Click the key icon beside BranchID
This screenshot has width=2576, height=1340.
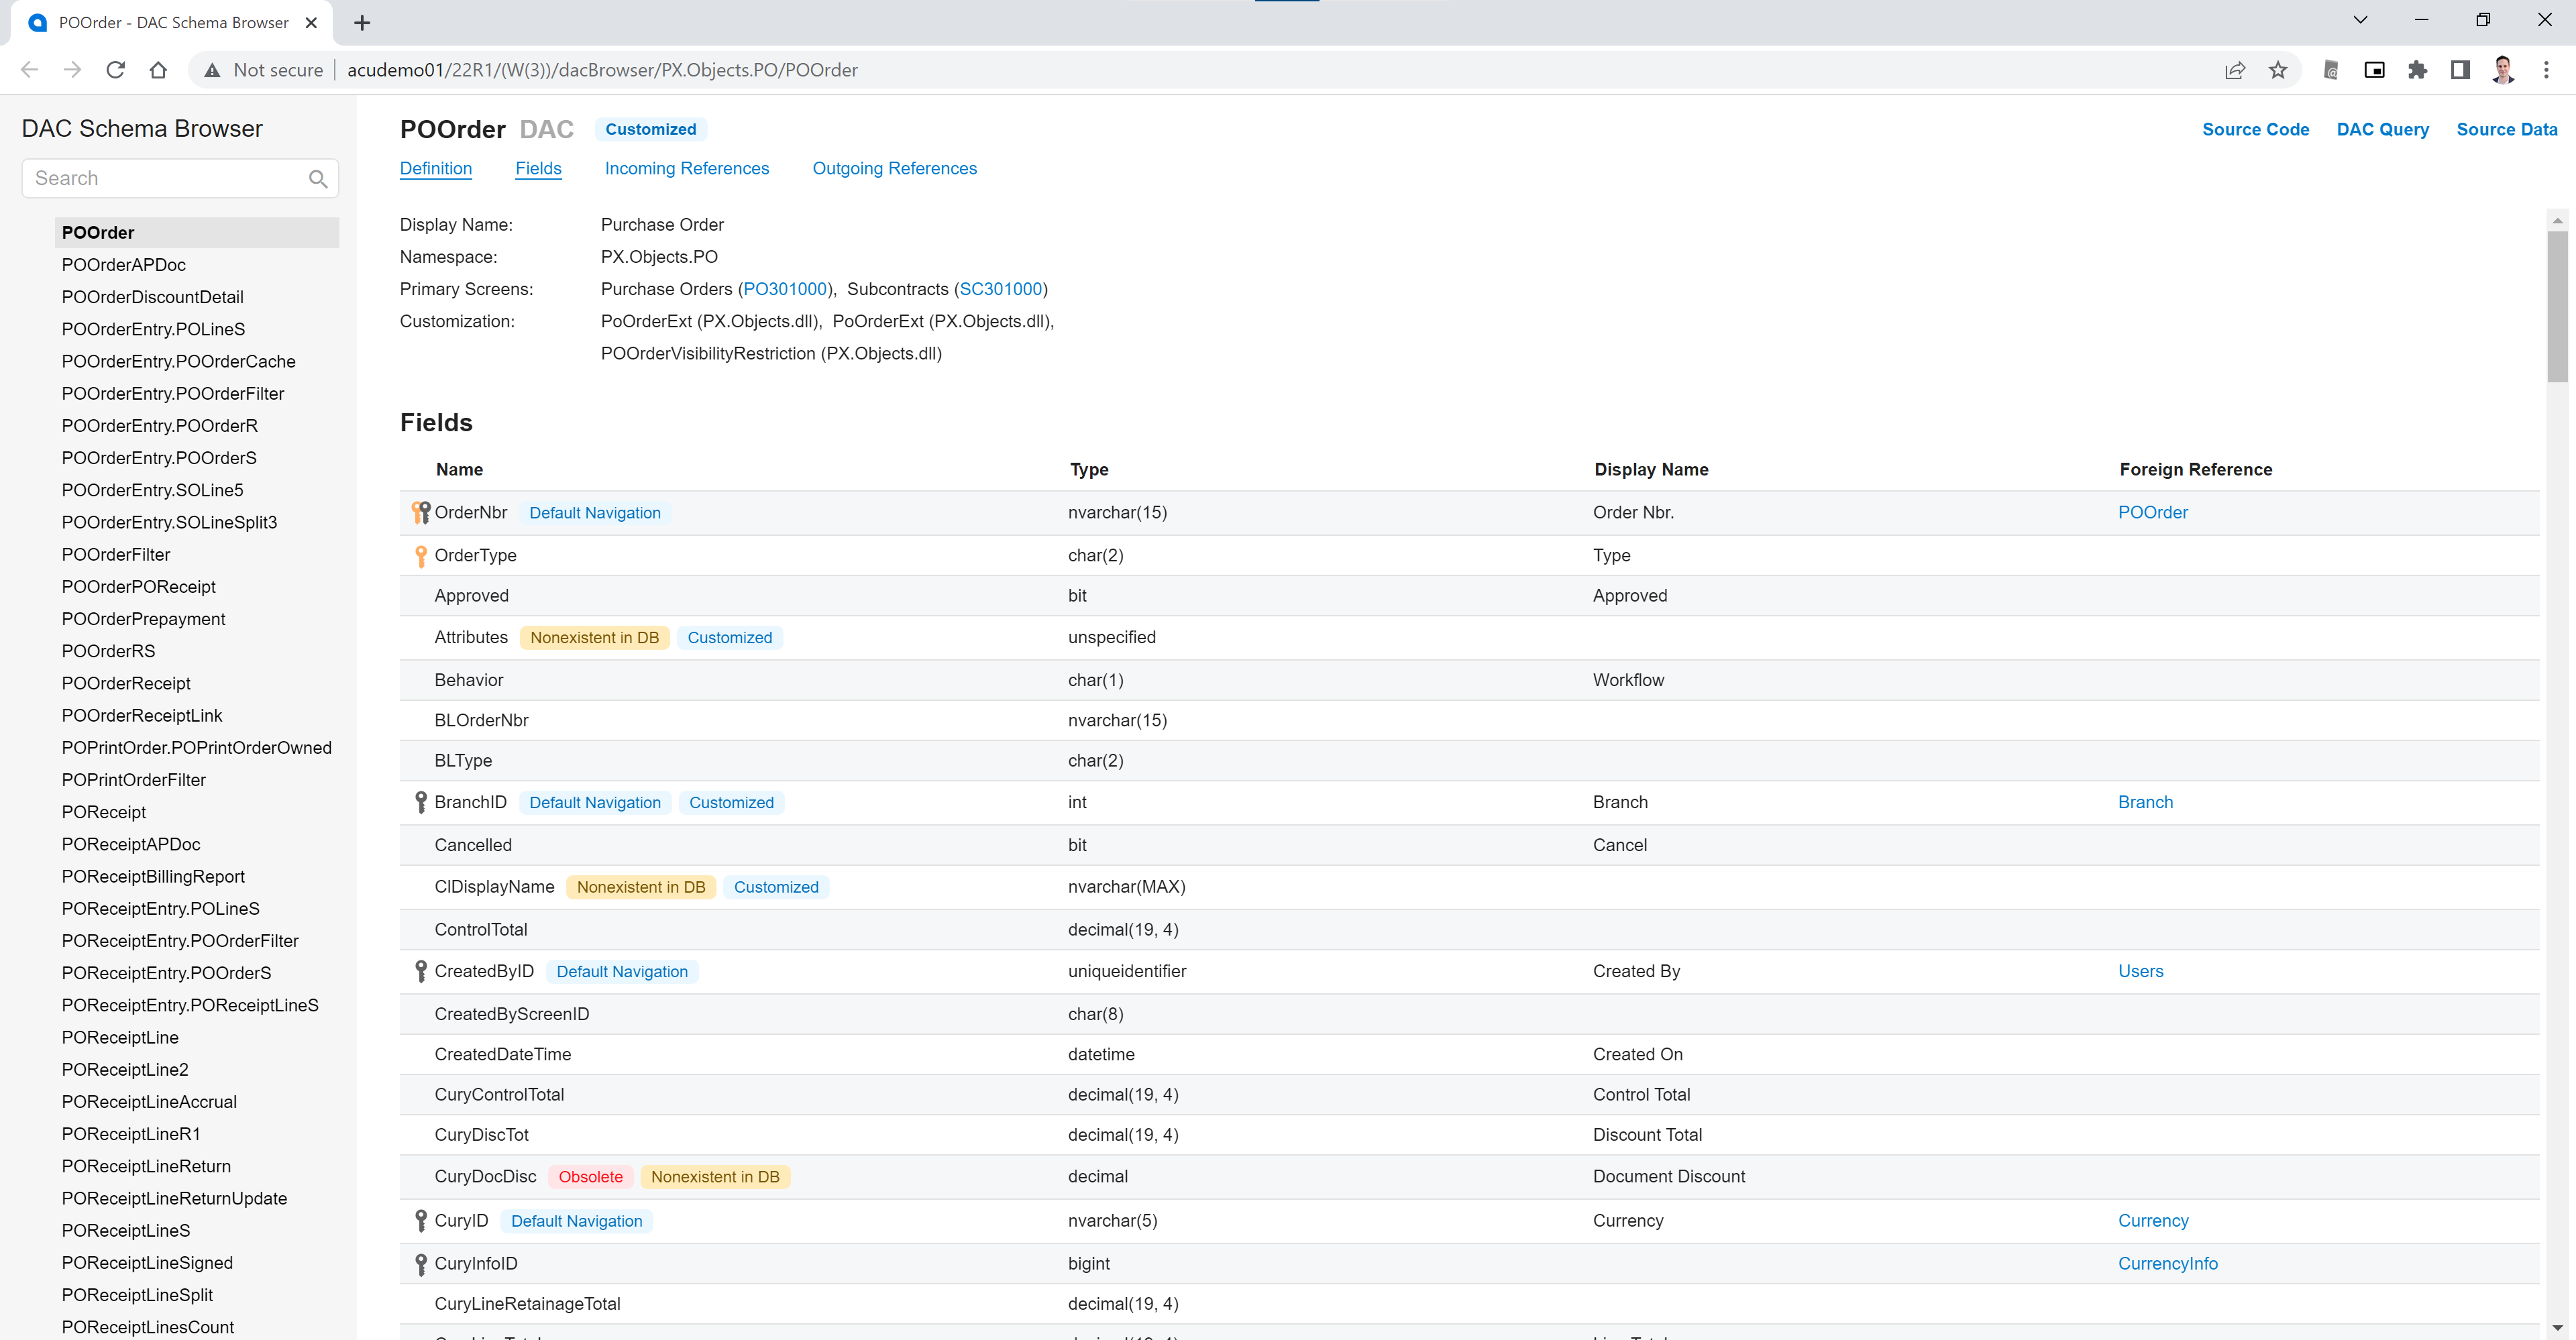point(421,803)
